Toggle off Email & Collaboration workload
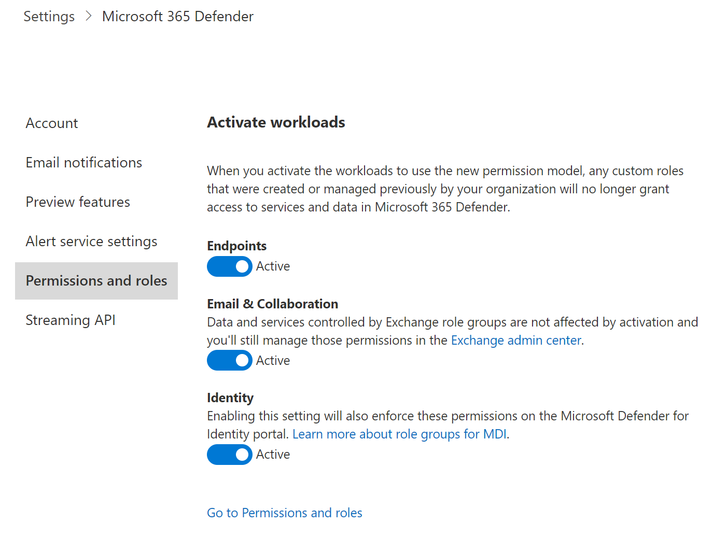Image resolution: width=727 pixels, height=538 pixels. click(229, 361)
